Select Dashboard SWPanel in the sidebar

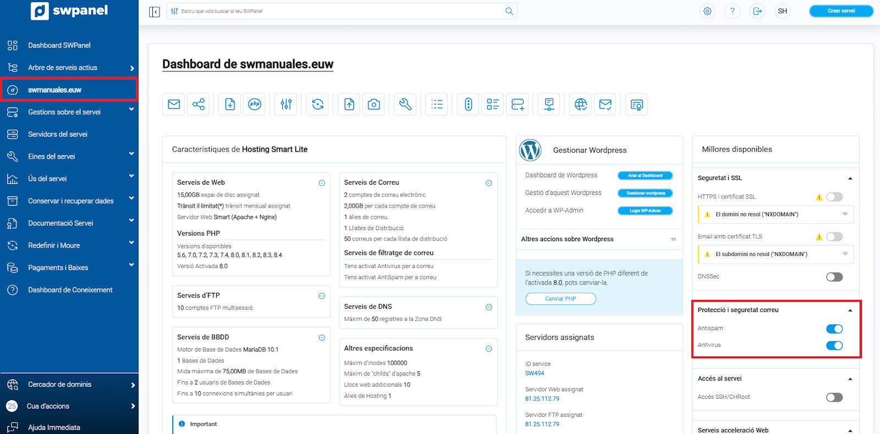59,45
